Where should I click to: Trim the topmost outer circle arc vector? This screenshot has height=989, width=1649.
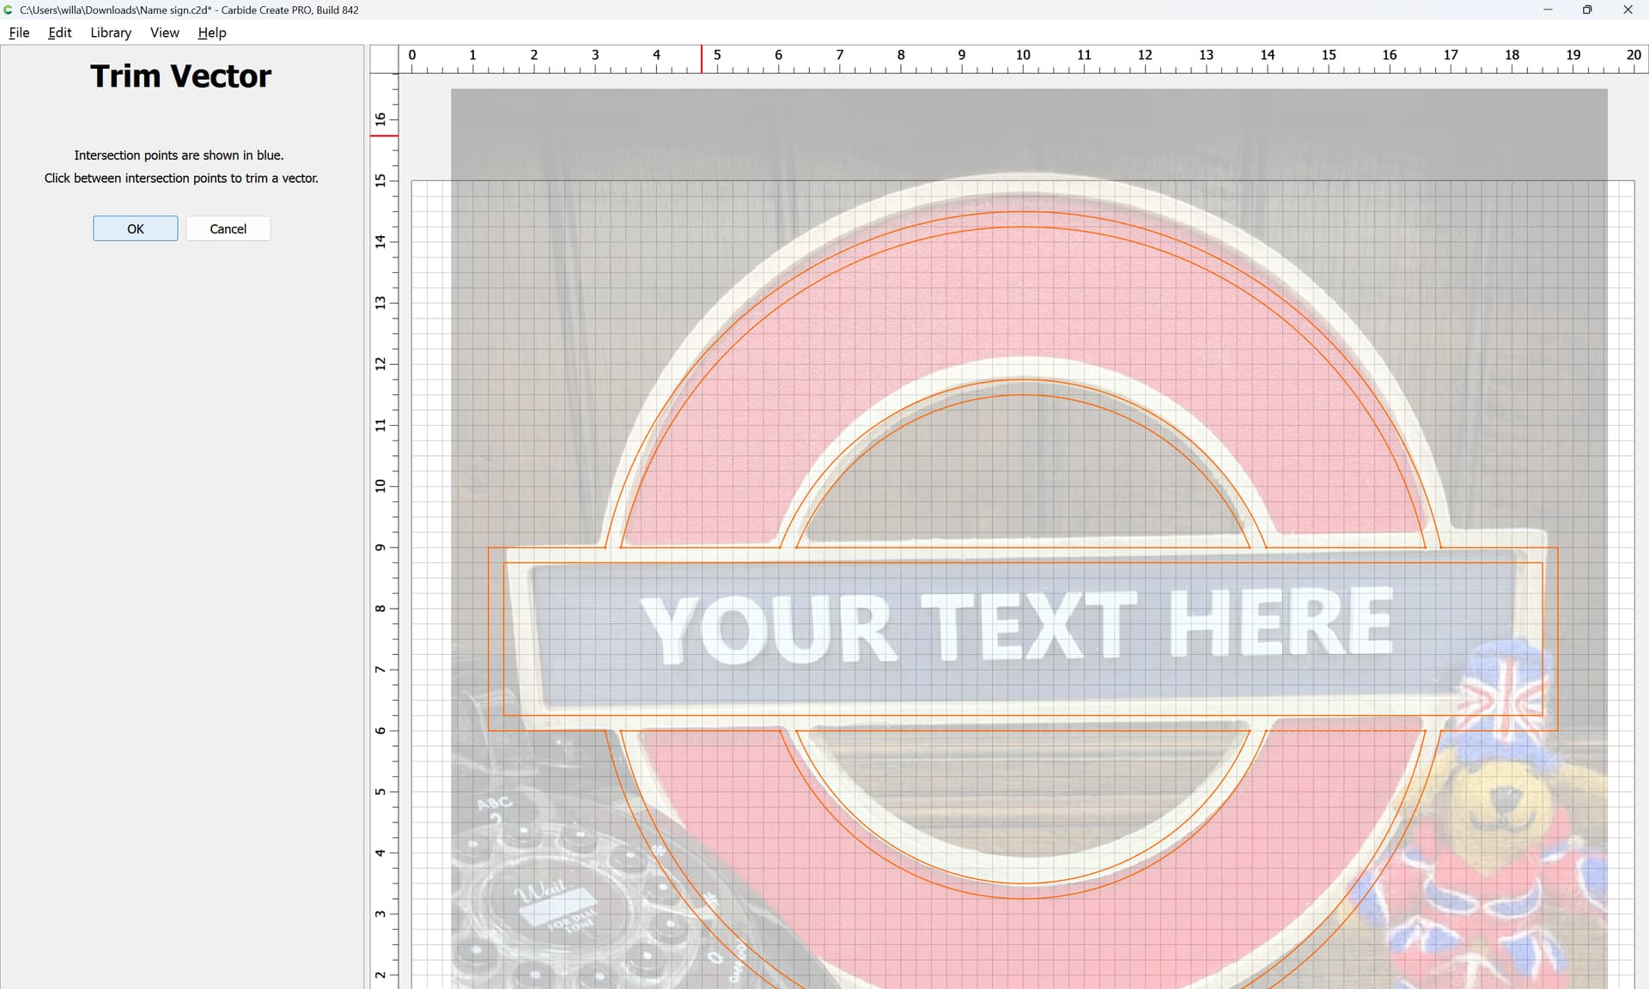(x=1023, y=212)
